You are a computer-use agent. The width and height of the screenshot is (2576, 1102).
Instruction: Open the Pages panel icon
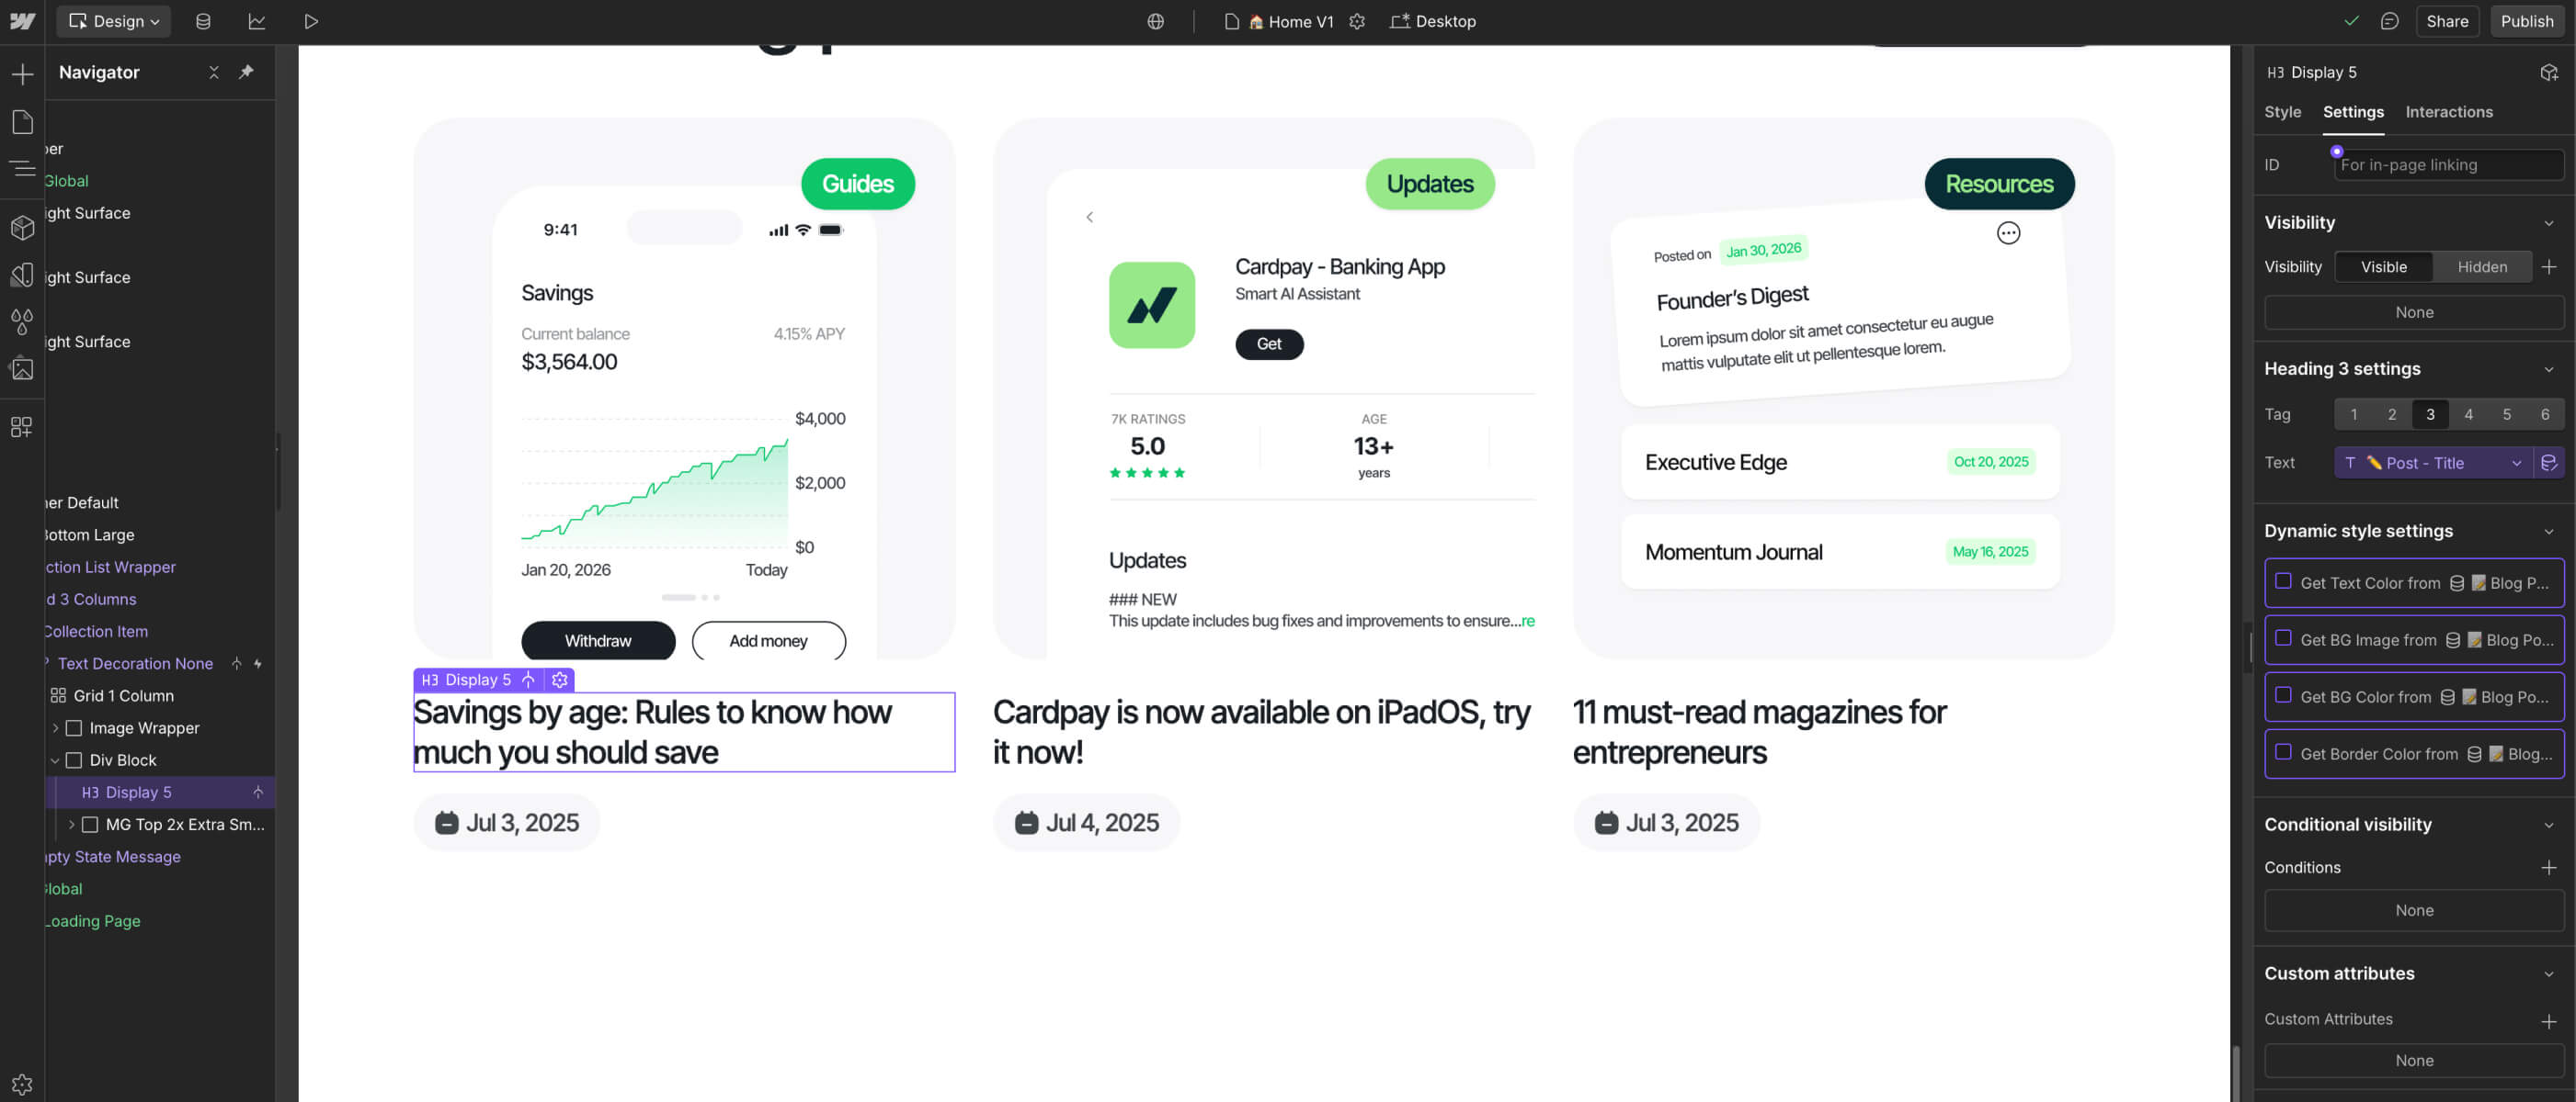(x=22, y=122)
